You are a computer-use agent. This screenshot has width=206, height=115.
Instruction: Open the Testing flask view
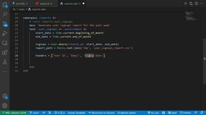coord(5,62)
